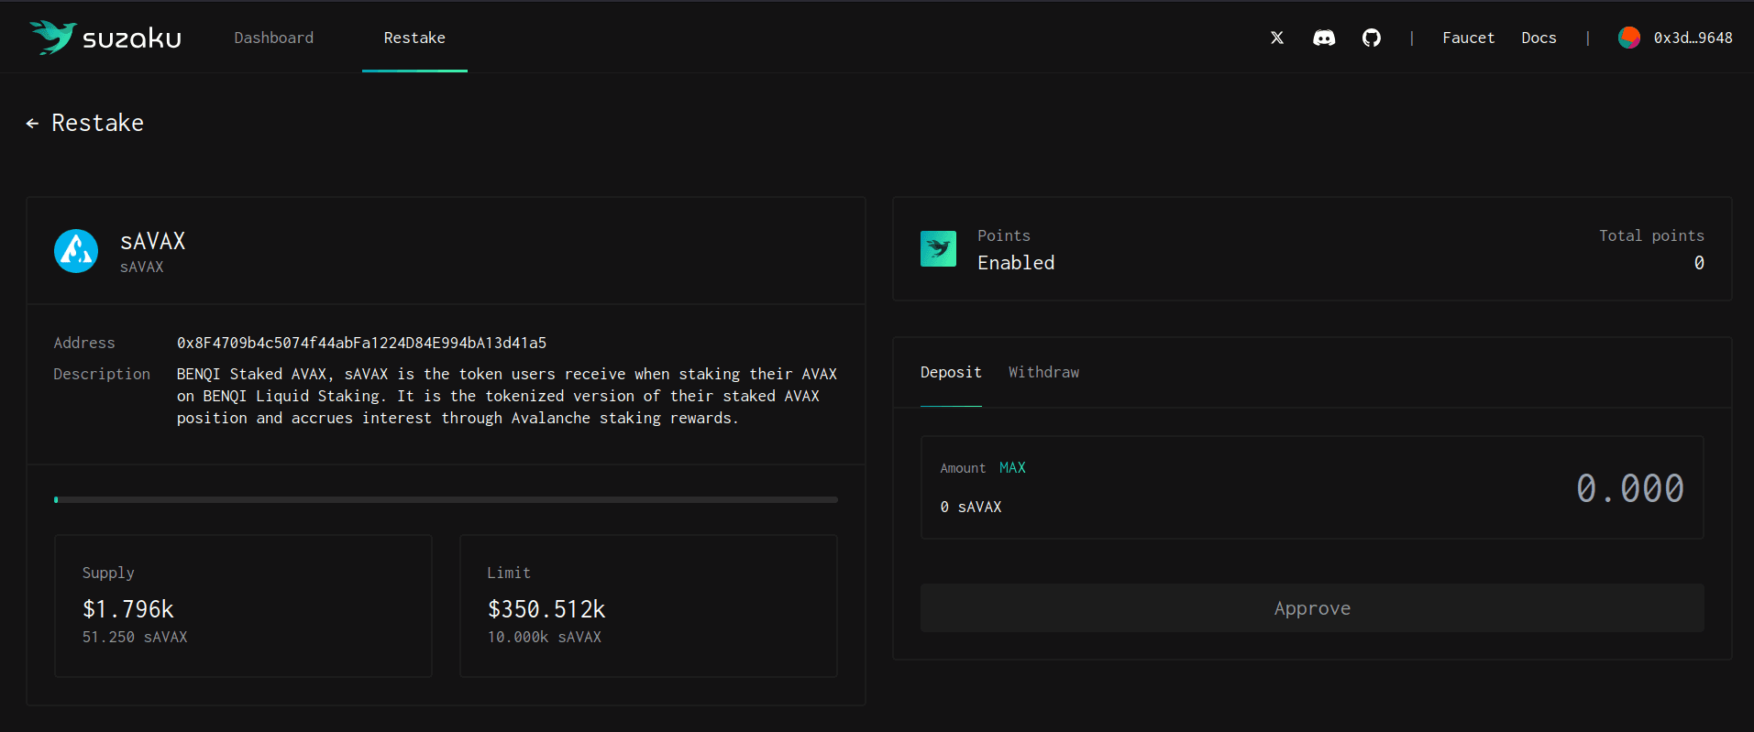Click the 51.250 sAVAX supply amount
The image size is (1754, 732).
click(135, 637)
